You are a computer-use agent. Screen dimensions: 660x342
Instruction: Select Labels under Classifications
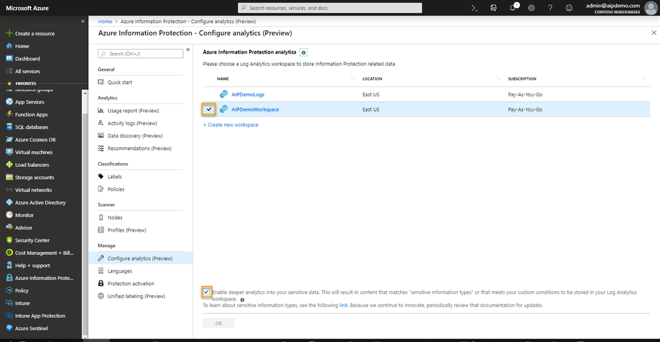pos(114,177)
